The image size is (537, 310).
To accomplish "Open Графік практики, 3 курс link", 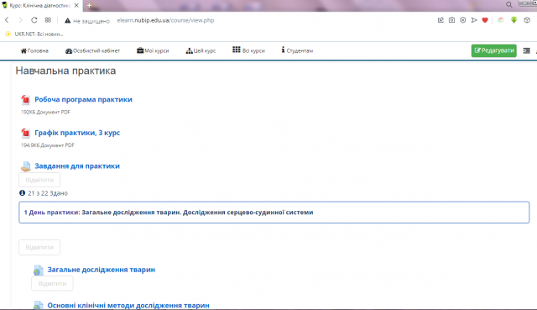I will click(77, 133).
